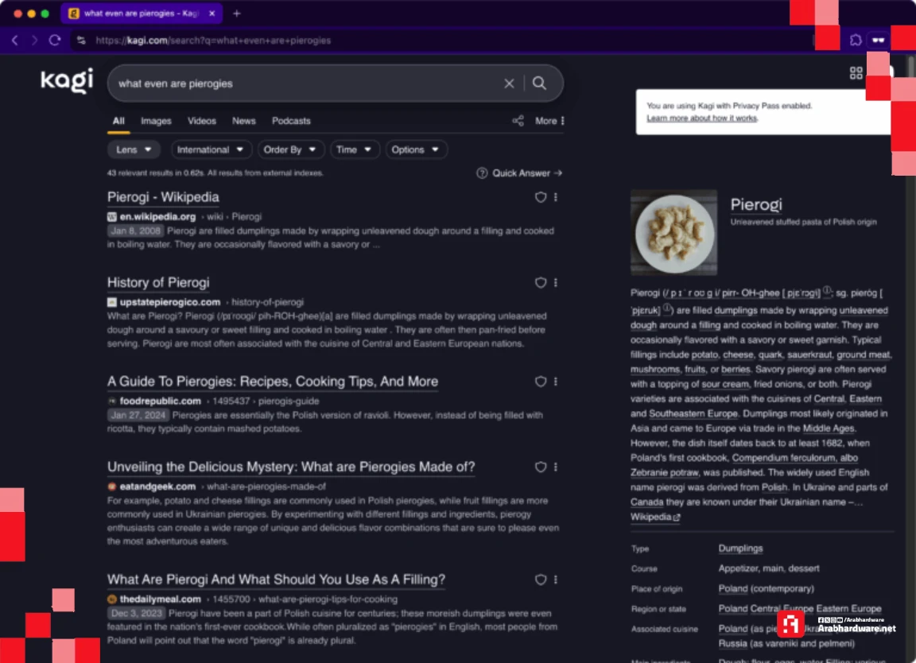916x663 pixels.
Task: Expand the Order By dropdown
Action: click(x=290, y=149)
